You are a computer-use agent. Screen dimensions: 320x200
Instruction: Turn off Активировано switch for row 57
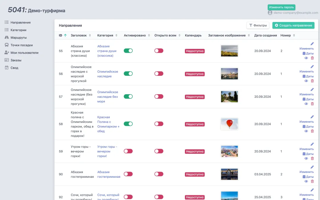click(128, 96)
